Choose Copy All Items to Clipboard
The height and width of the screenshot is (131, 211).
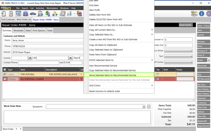[x=103, y=45]
